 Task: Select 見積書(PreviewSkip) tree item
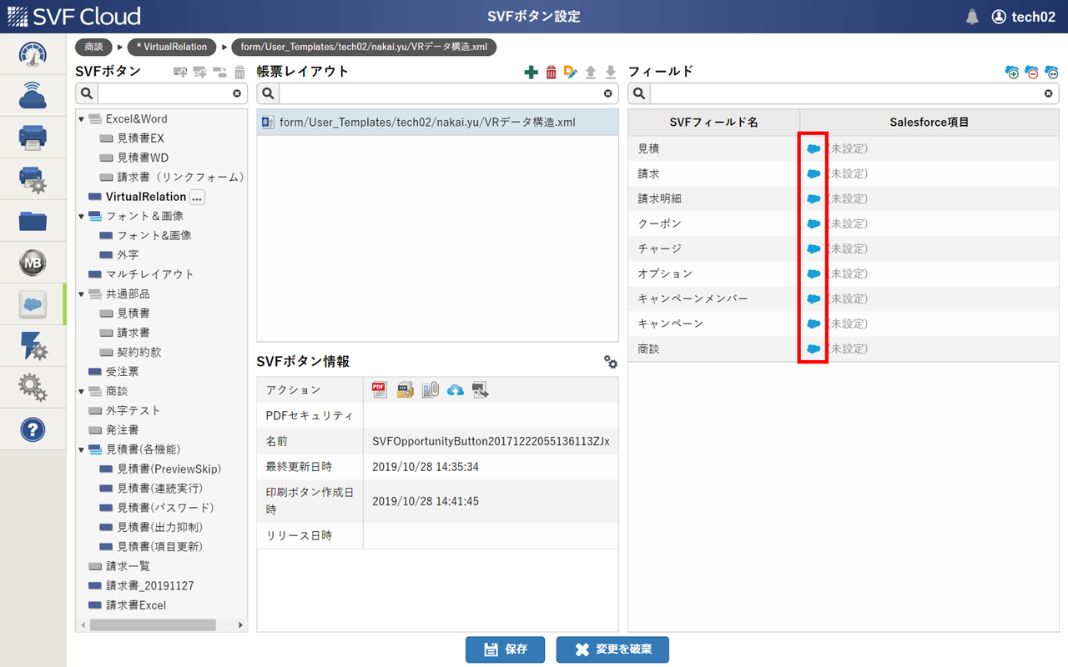[169, 469]
